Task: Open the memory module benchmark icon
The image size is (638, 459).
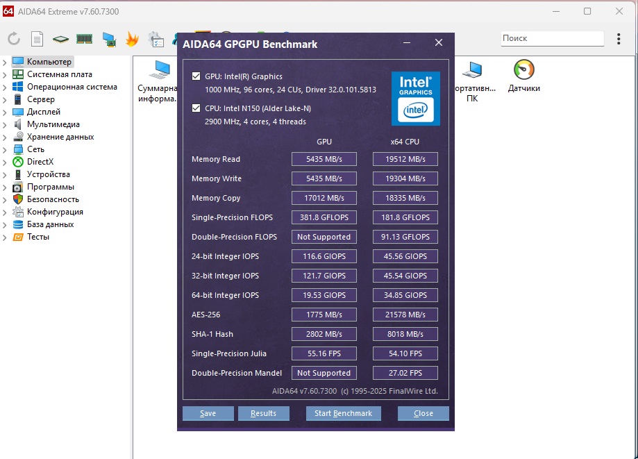Action: point(84,39)
